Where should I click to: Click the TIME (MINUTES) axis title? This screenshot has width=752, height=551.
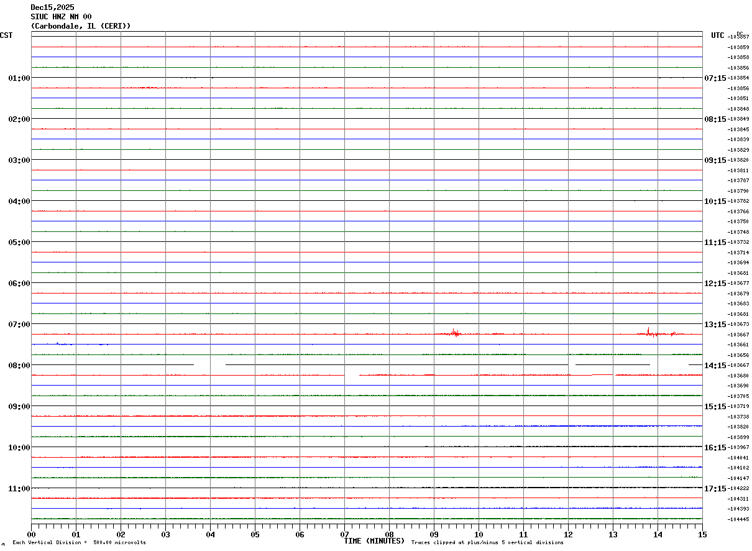point(374,541)
